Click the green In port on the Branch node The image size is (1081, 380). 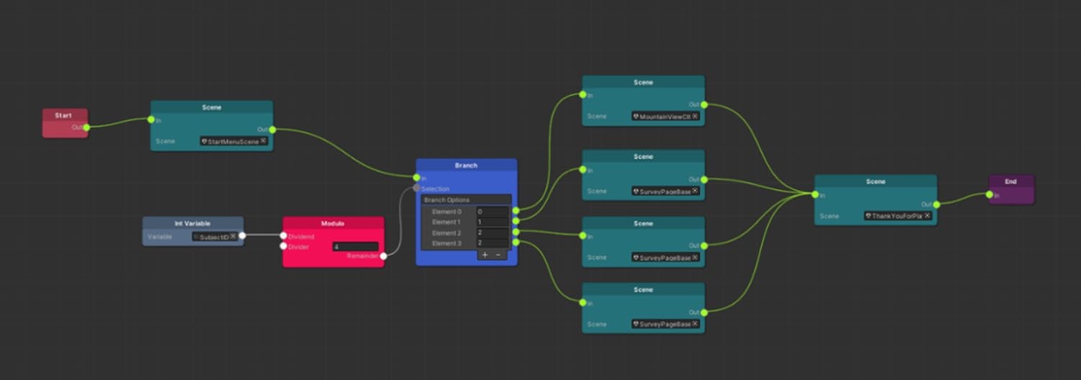tap(417, 178)
